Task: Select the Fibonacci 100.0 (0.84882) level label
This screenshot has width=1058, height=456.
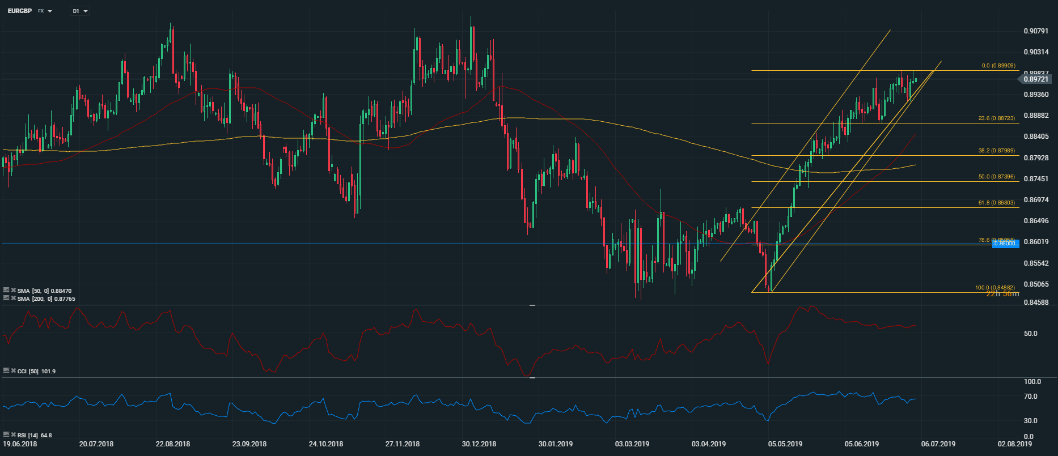Action: (995, 288)
